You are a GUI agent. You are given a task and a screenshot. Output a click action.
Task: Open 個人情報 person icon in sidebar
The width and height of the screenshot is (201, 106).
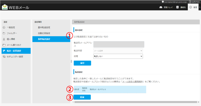4,39
